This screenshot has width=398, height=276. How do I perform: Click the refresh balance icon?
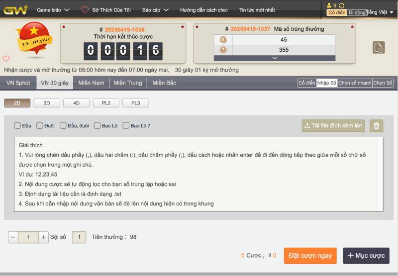[341, 5]
